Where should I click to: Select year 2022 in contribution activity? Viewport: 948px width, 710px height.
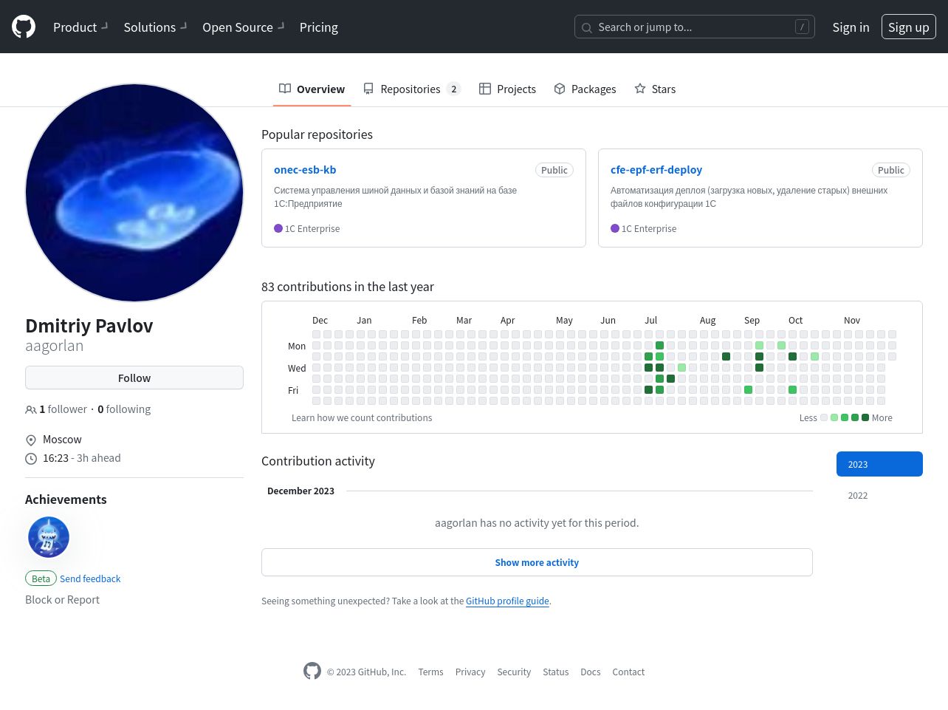coord(879,495)
